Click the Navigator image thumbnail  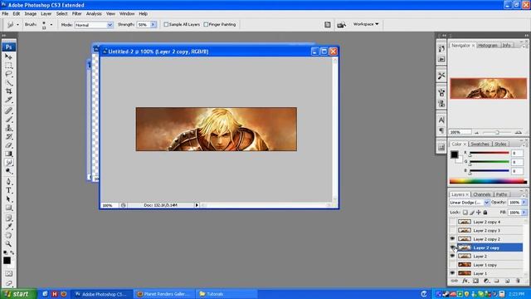pyautogui.click(x=489, y=88)
